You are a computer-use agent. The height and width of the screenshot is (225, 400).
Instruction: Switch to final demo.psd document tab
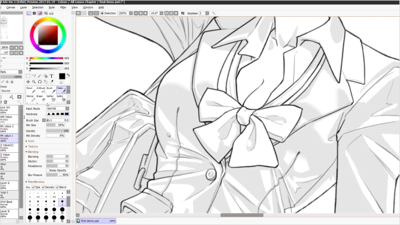point(96,221)
